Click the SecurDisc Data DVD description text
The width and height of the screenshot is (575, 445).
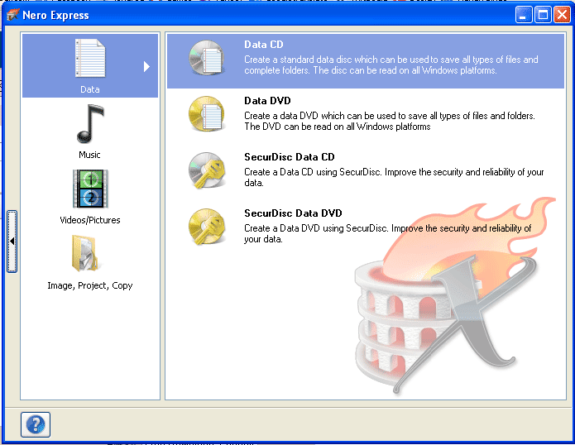(x=388, y=233)
